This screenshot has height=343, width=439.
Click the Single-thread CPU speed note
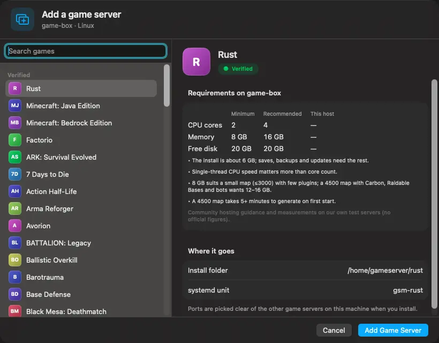pos(263,172)
